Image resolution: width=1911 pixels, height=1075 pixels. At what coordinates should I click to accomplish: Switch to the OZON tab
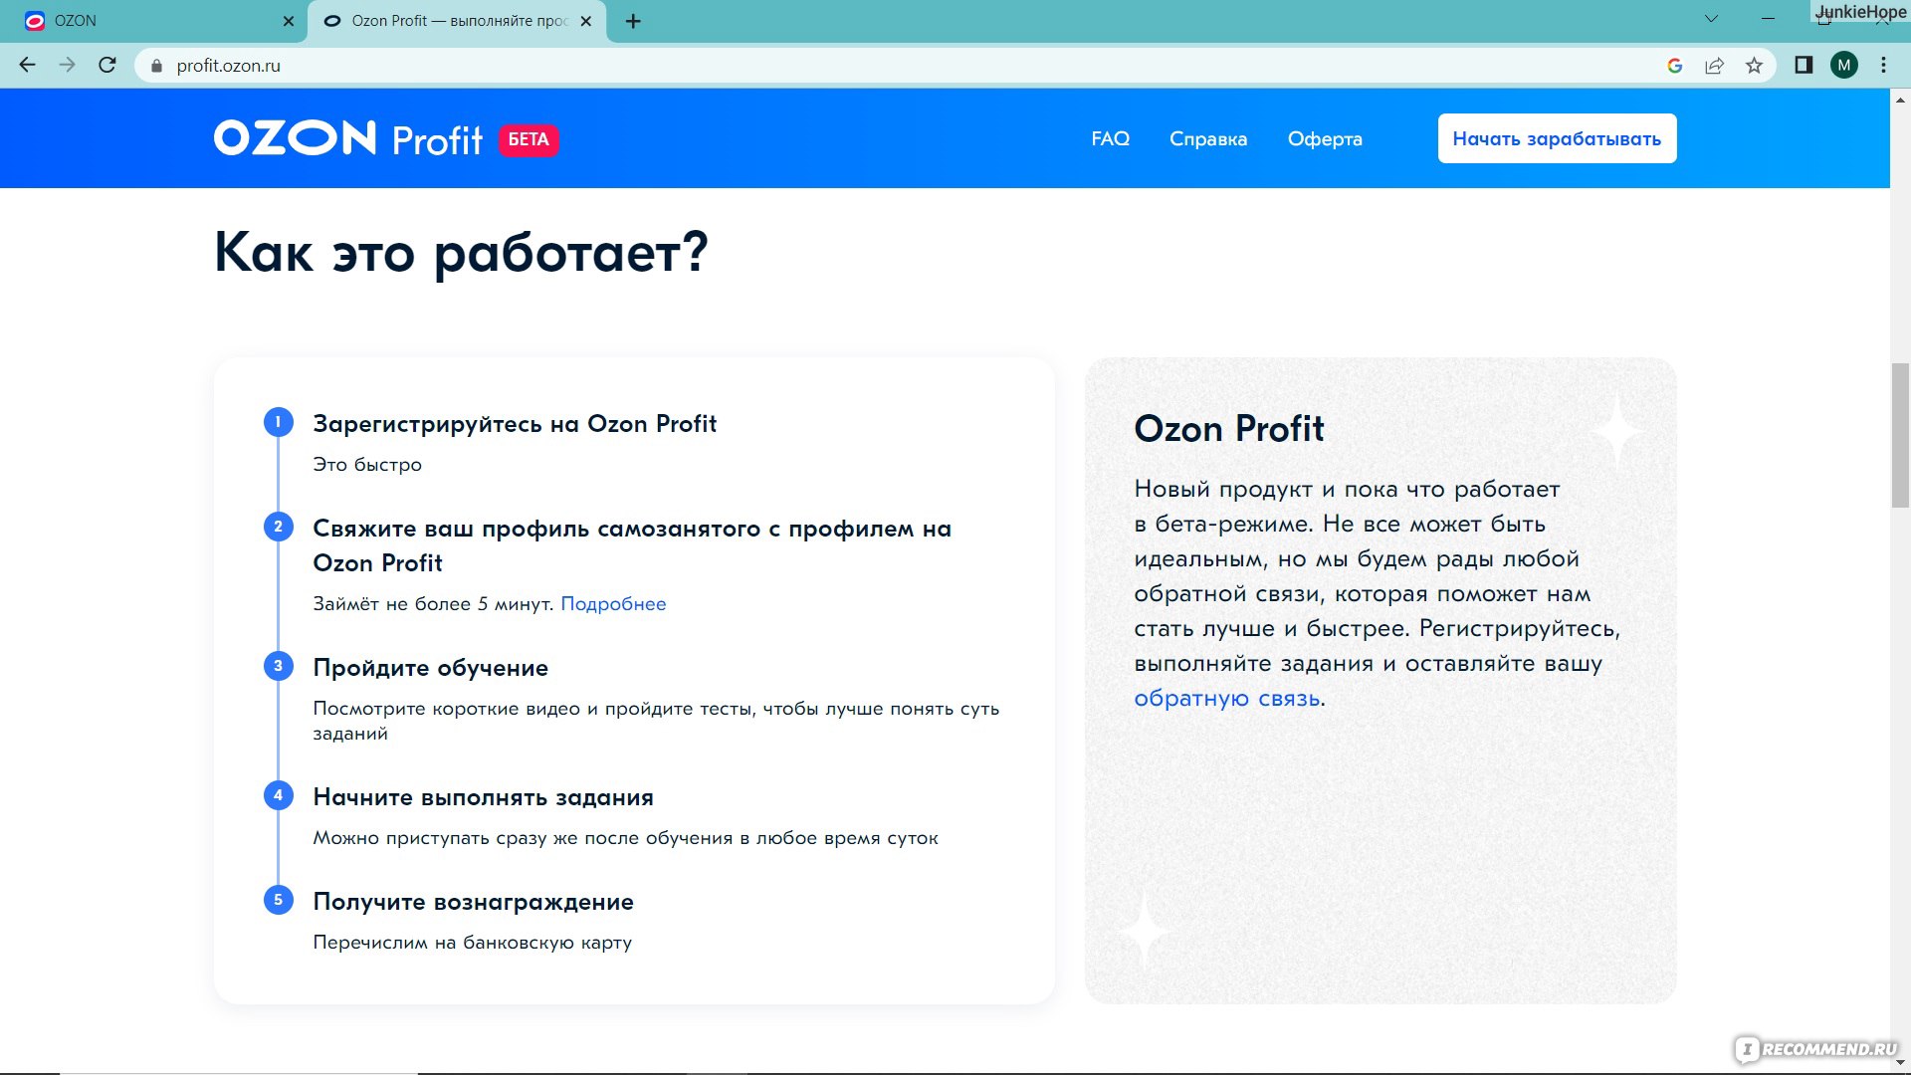(154, 21)
